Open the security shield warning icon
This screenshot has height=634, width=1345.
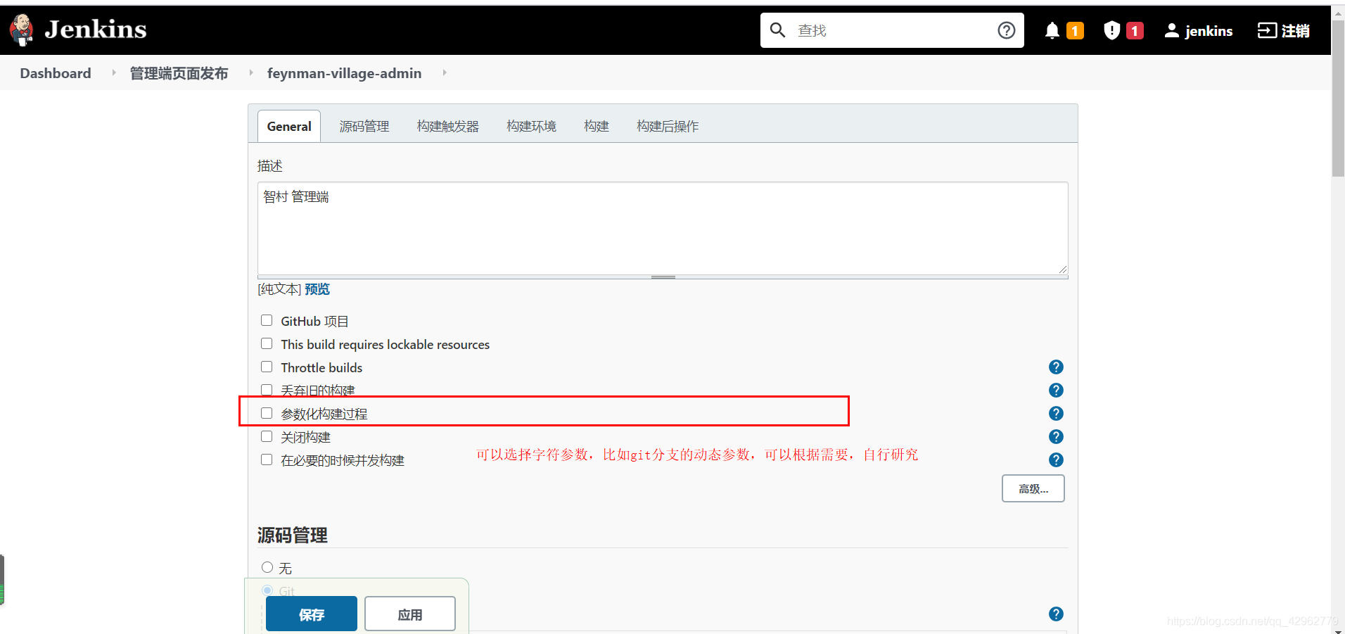click(x=1111, y=30)
